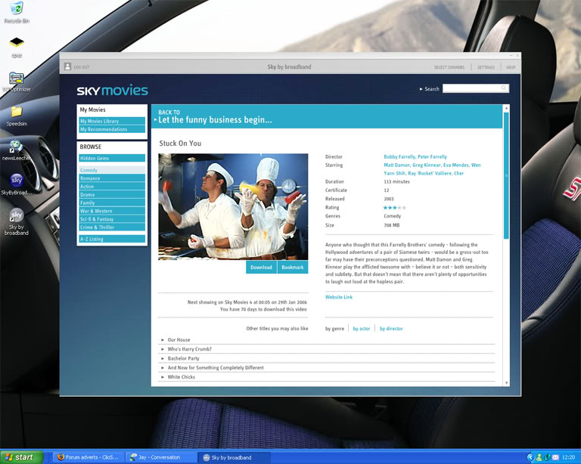The image size is (581, 464).
Task: Open the Recycle Bin desktop icon
Action: (x=16, y=10)
